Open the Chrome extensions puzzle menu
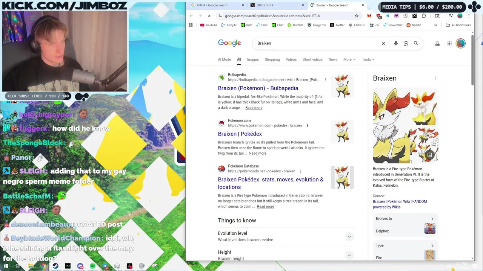 (424, 16)
